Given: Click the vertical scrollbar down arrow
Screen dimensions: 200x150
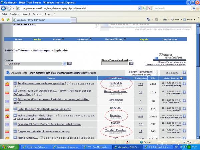Looking at the screenshot, I should [198, 137].
